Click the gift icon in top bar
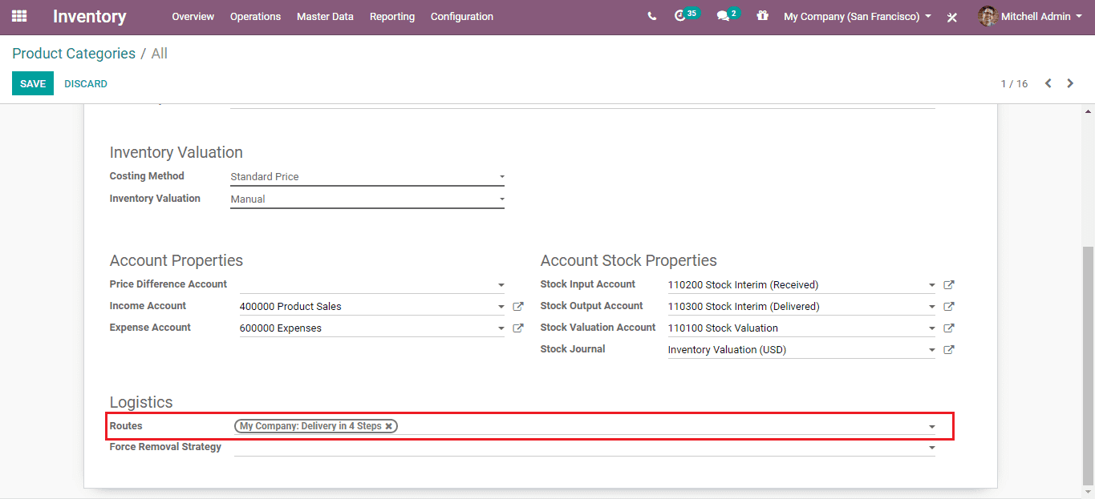Image resolution: width=1095 pixels, height=499 pixels. pos(762,15)
